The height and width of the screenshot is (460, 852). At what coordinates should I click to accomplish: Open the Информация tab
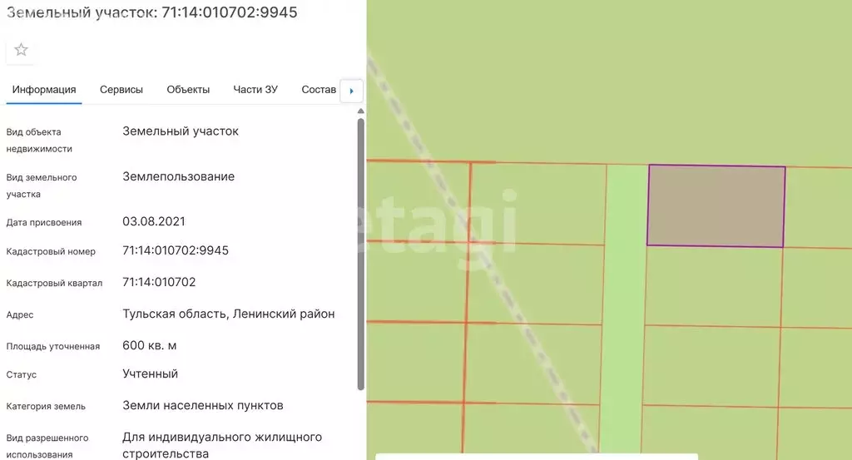[x=44, y=90]
